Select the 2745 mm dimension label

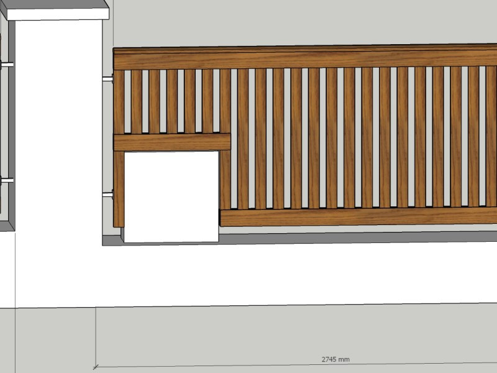[335, 359]
